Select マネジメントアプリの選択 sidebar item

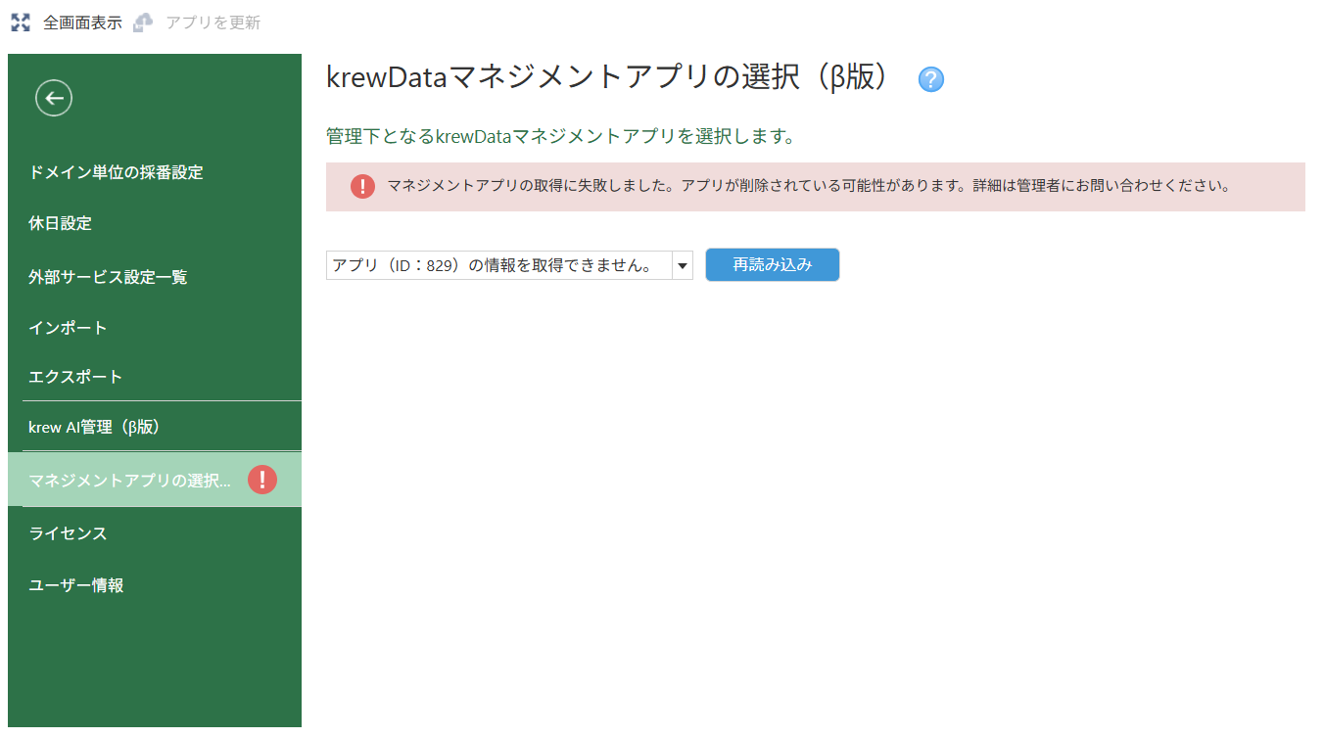pyautogui.click(x=155, y=480)
